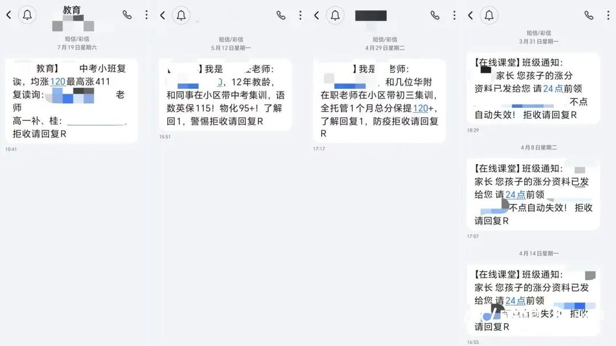Toggle notification bell in 4月29日 conversation
Screen dimensions: 616x346
coord(335,15)
